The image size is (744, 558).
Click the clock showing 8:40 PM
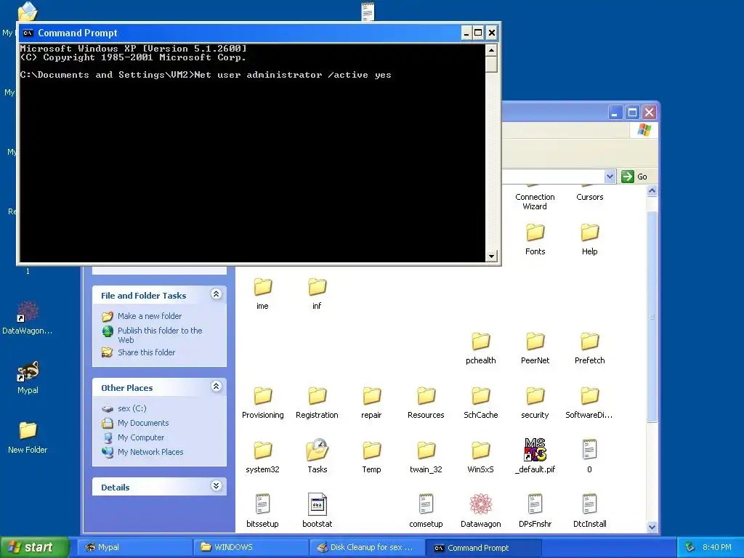716,547
